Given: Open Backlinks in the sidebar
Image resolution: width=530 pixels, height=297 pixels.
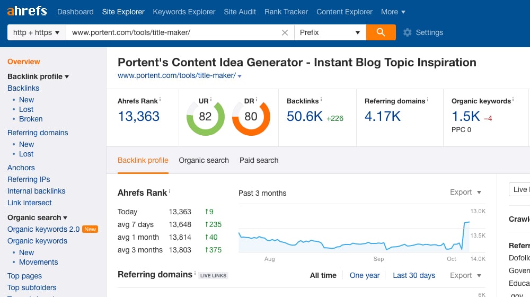Looking at the screenshot, I should point(23,88).
